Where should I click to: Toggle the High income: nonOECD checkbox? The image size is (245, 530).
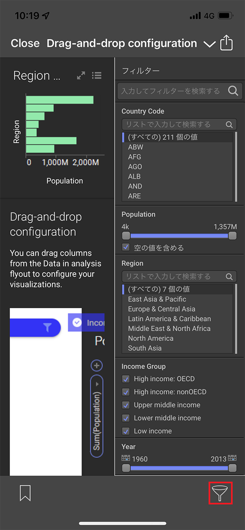pos(126,392)
